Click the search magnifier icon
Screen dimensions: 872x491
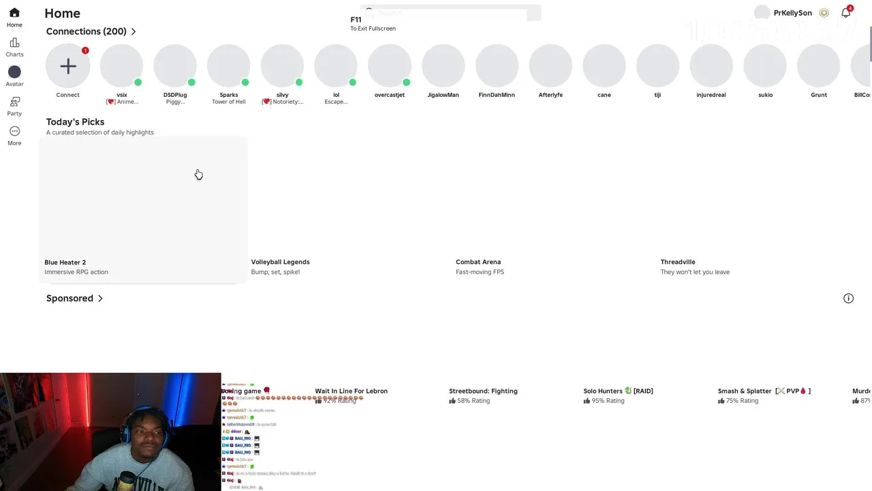pyautogui.click(x=370, y=13)
